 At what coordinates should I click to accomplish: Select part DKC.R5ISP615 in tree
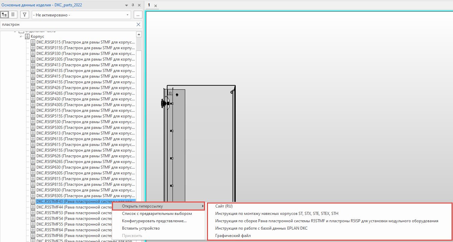[86, 145]
